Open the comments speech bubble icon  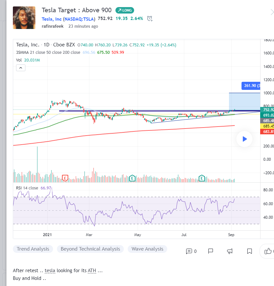click(189, 251)
